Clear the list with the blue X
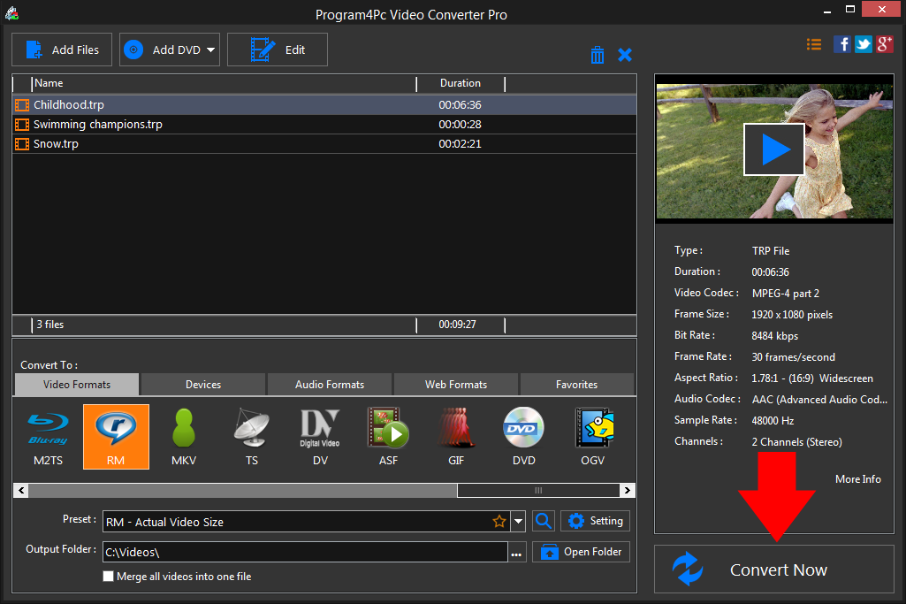 [x=625, y=54]
